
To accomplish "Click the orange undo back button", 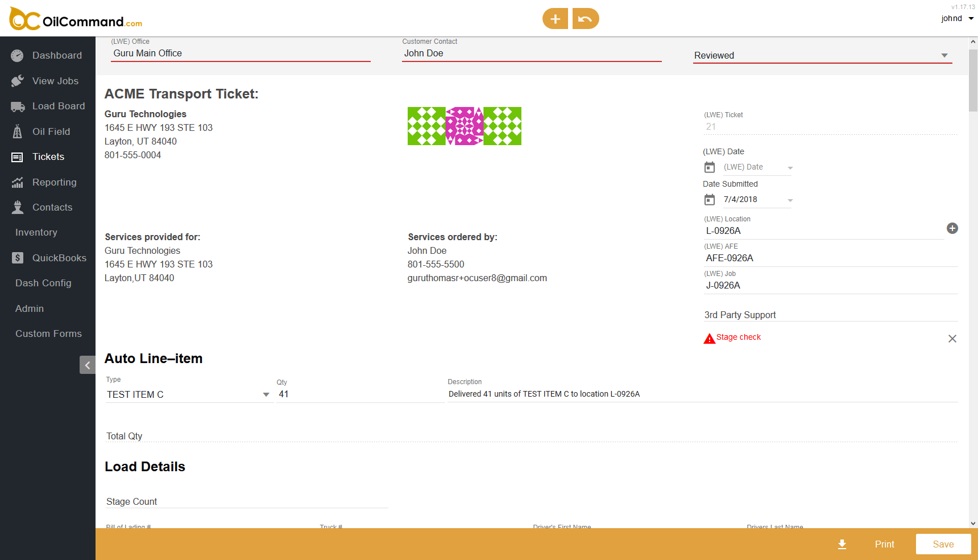I will (x=586, y=19).
